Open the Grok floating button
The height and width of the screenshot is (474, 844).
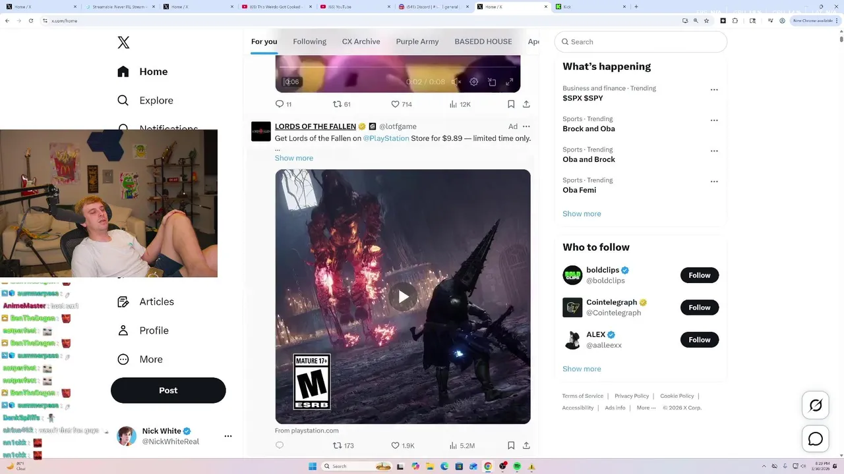pyautogui.click(x=816, y=406)
